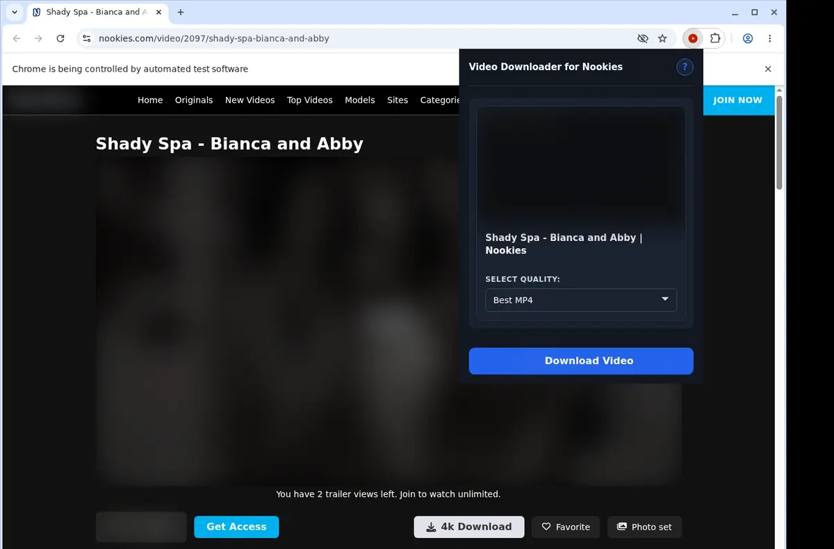Click the blurred site logo in header
The width and height of the screenshot is (834, 549).
coord(44,100)
